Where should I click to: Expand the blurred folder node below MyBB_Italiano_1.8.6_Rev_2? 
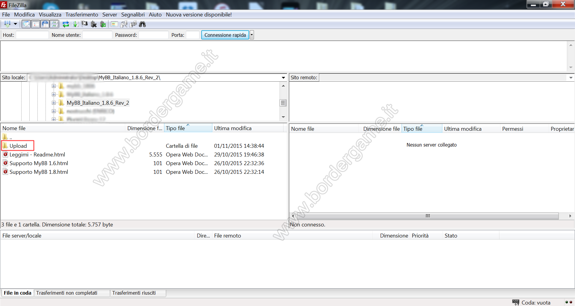(54, 111)
